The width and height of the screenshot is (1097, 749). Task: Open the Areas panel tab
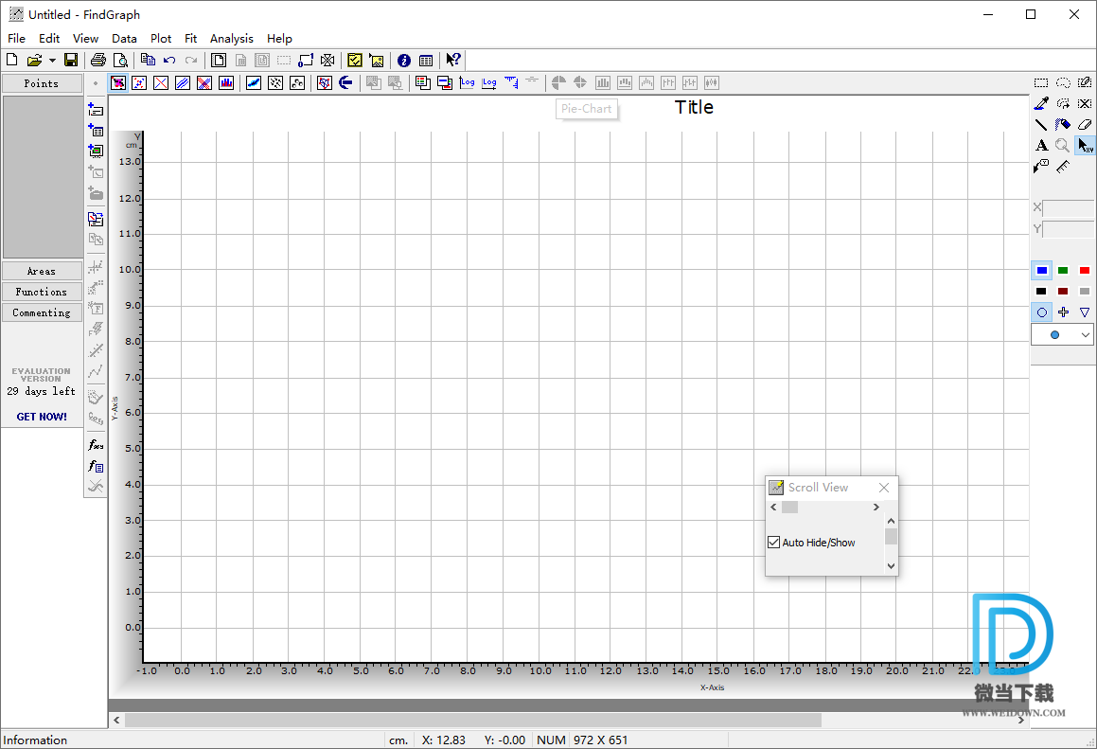point(42,271)
